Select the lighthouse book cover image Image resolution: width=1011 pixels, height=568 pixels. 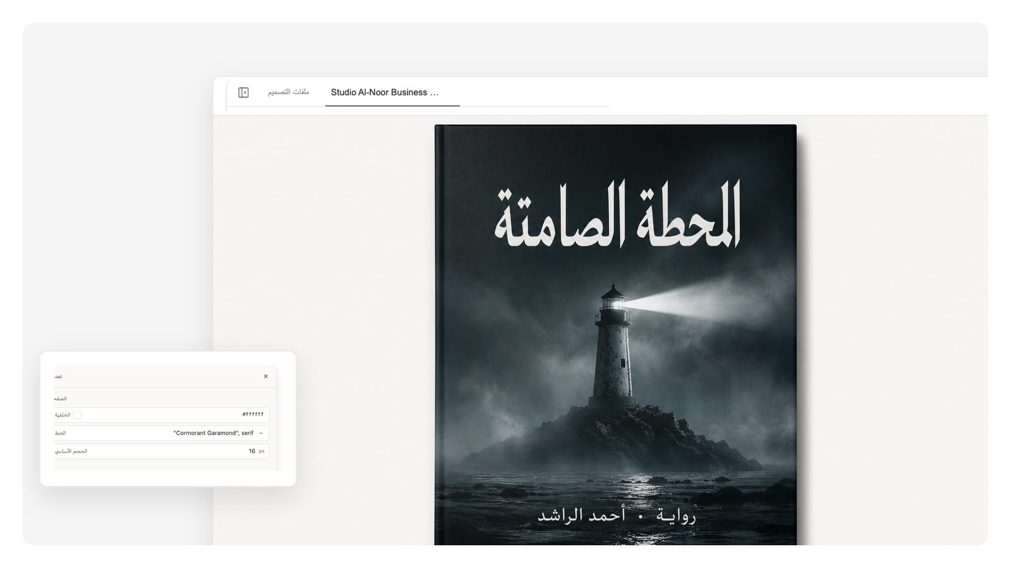615,334
